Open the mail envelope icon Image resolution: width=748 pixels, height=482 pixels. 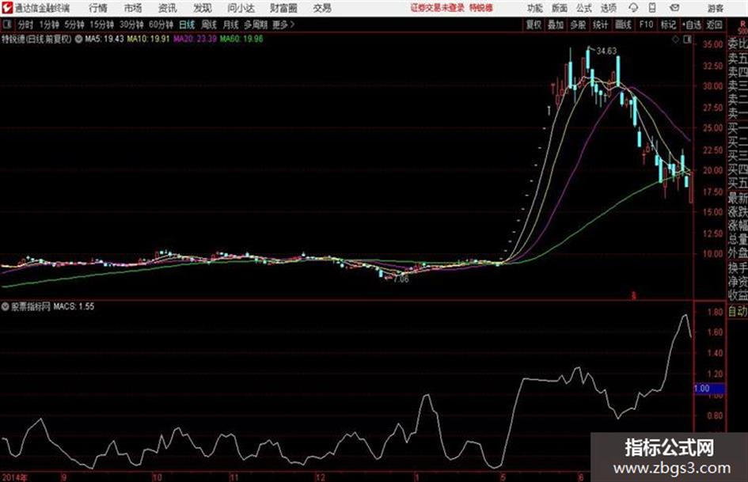(674, 8)
